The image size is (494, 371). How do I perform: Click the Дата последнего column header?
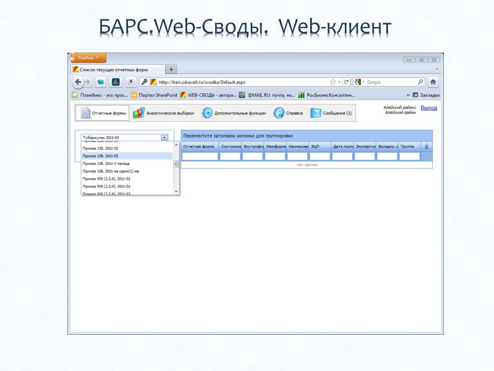[343, 146]
